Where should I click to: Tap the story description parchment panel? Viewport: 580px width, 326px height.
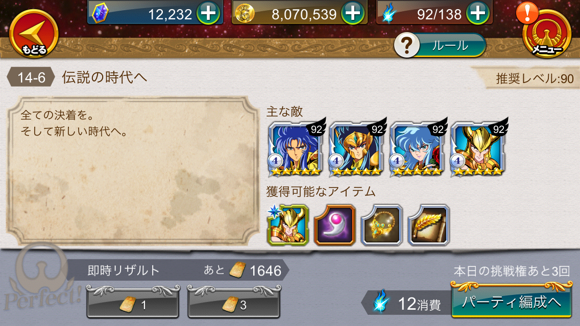pos(133,171)
